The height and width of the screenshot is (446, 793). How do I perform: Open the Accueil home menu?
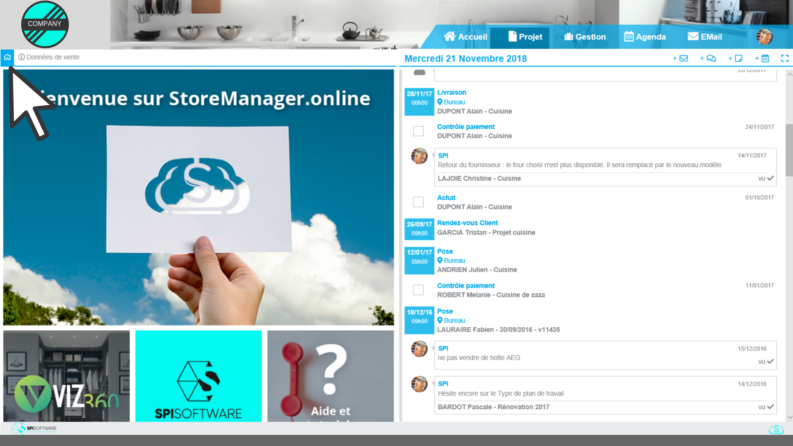coord(465,37)
